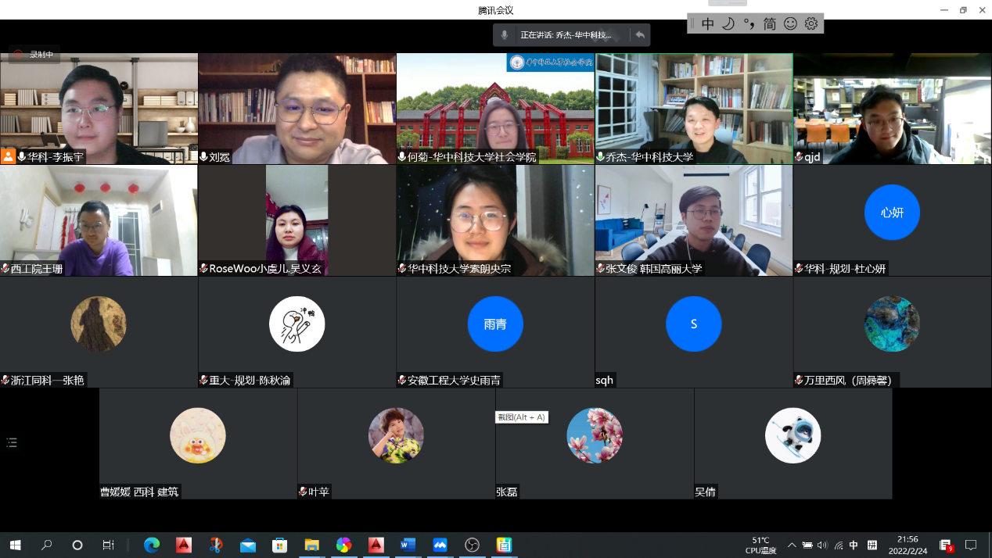Toggle Chinese/English mode in IME toolbar
Screen dimensions: 992x558
pos(707,24)
